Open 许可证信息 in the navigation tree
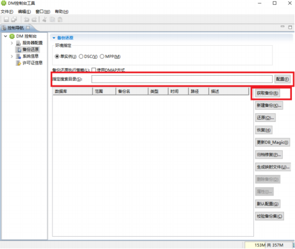The width and height of the screenshot is (295, 249). (32, 63)
